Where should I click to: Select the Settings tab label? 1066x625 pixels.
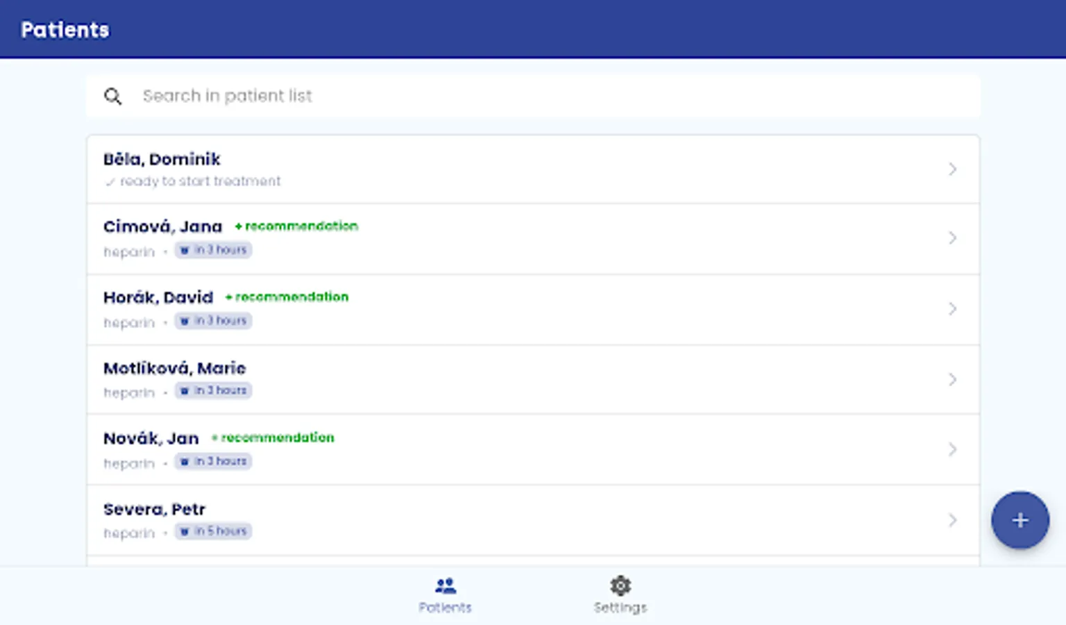[x=620, y=608]
